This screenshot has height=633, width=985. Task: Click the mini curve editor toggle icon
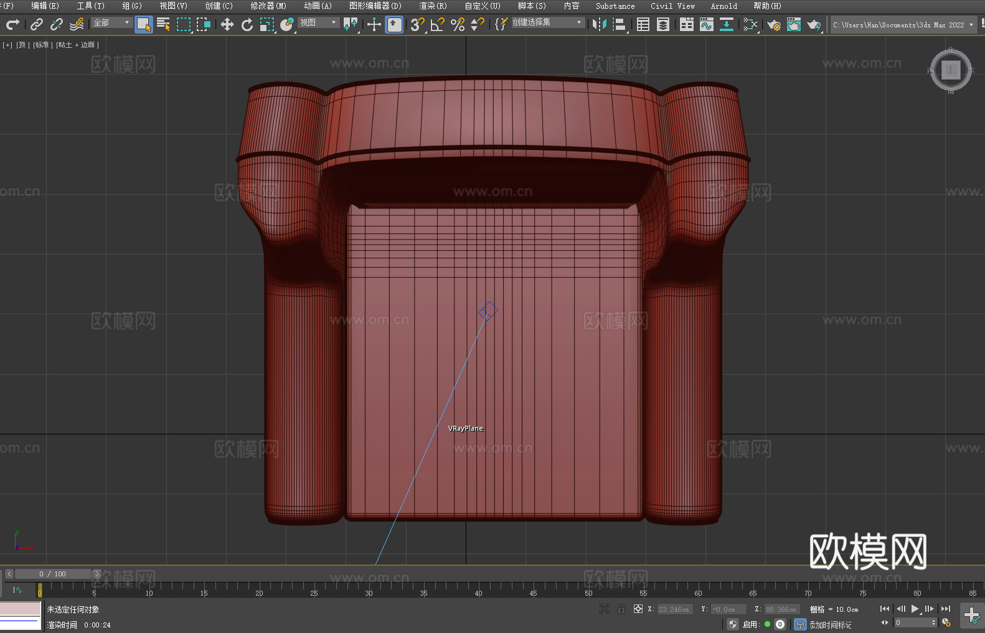tap(17, 589)
